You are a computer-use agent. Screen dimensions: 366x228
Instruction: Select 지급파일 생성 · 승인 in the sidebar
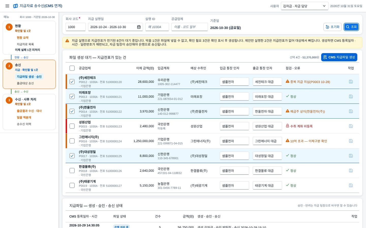click(x=29, y=77)
